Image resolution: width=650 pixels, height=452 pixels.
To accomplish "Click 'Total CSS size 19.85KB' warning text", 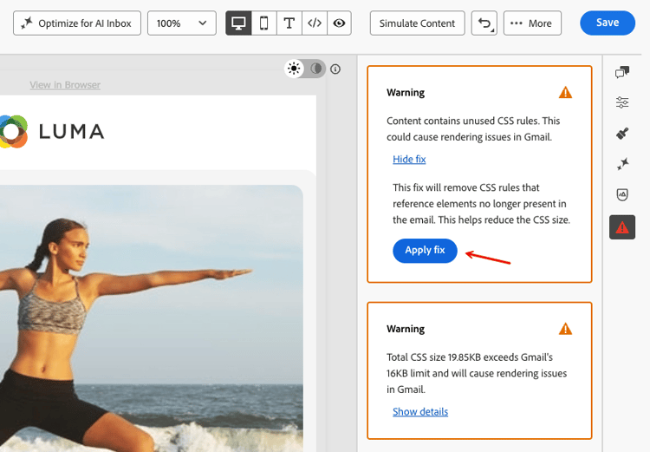I will [477, 373].
